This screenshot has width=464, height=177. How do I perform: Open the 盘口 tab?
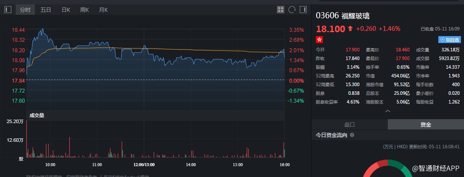point(349,124)
